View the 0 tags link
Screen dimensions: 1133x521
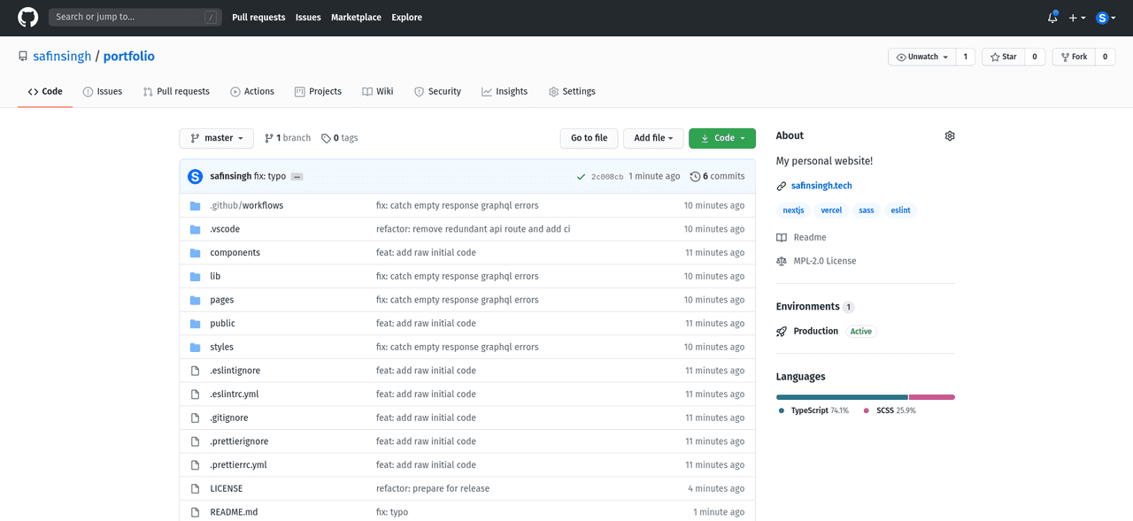340,138
